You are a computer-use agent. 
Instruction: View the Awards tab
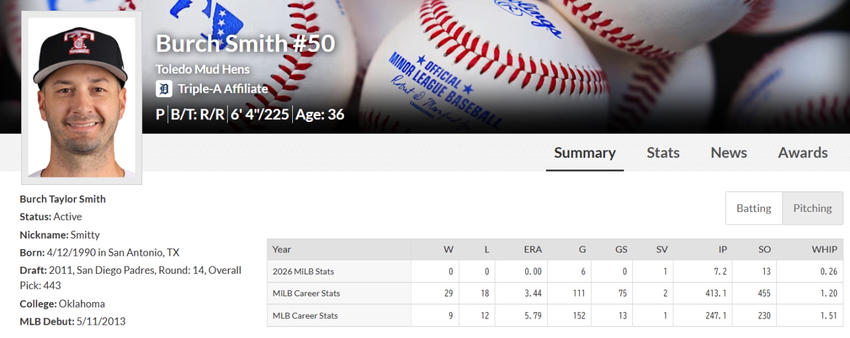802,152
